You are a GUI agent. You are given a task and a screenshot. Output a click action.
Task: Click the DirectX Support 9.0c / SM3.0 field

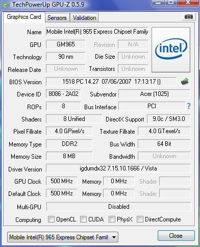169,119
